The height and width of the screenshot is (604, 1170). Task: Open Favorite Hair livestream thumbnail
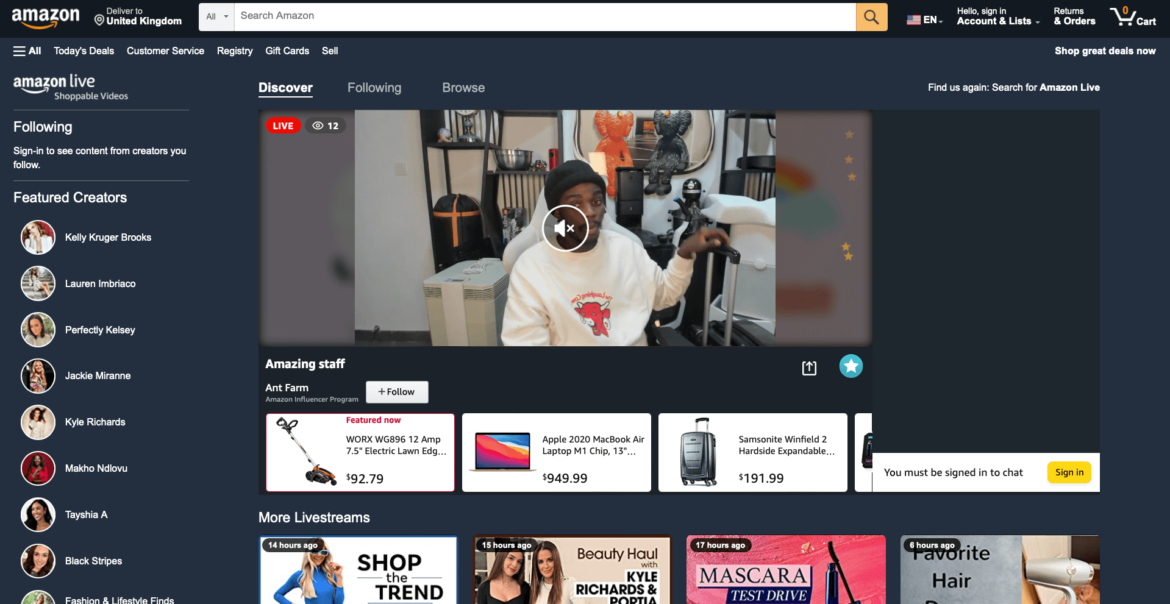[x=1000, y=570]
